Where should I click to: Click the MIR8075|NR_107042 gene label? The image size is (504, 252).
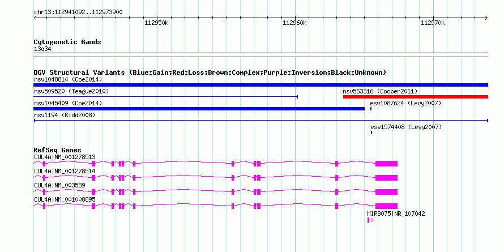coord(396,213)
